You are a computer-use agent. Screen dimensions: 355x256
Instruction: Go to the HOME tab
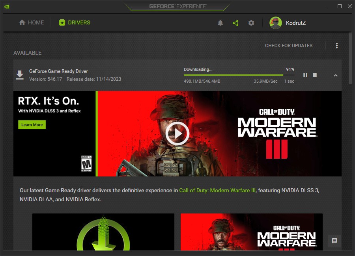(31, 22)
